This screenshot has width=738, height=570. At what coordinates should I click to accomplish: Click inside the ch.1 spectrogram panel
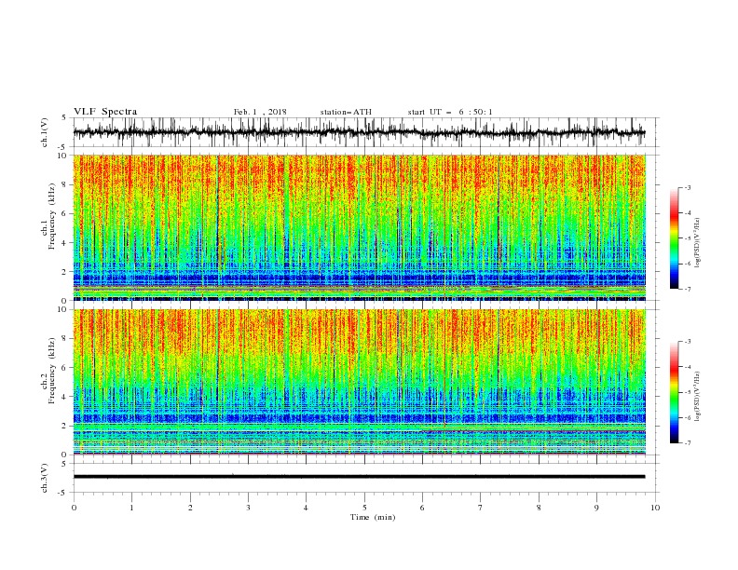click(x=360, y=227)
